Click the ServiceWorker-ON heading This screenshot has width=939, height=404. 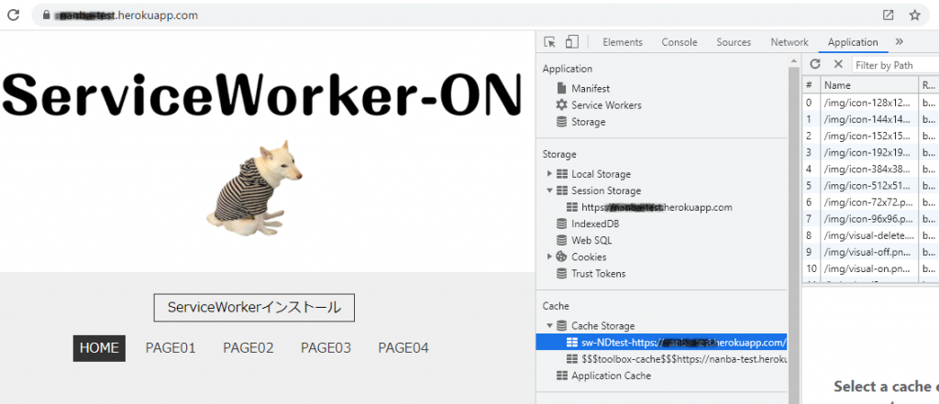pos(261,95)
